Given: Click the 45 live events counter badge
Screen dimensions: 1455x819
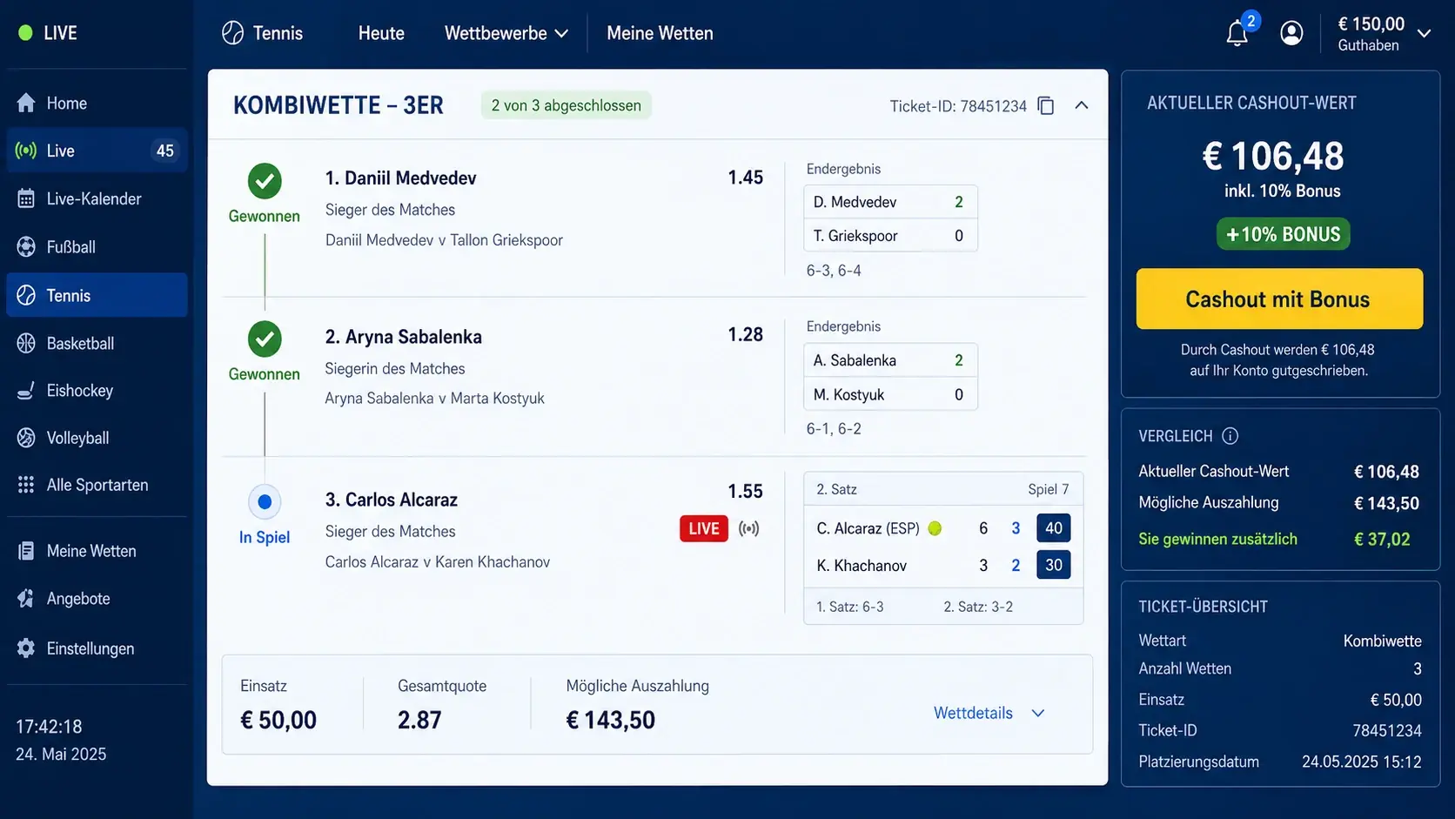Looking at the screenshot, I should 164,151.
